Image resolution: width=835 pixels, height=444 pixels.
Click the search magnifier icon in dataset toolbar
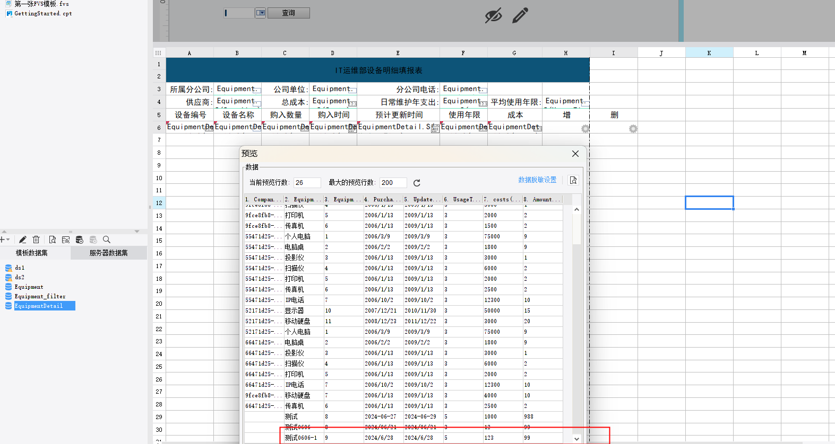click(107, 239)
